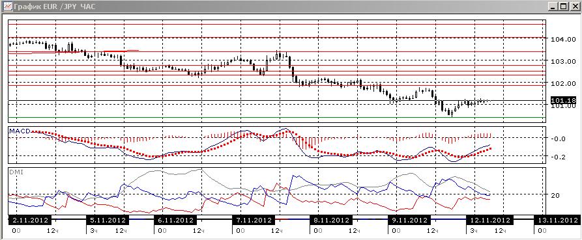582x240 pixels.
Task: Click the 5.11.2012 date marker
Action: pos(108,220)
